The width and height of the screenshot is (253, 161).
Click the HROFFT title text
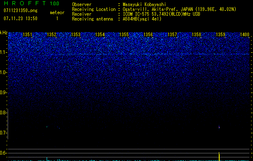click(25, 3)
